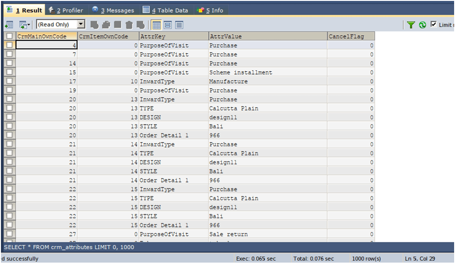The image size is (456, 264).
Task: Click the insert new row icon
Action: [x=94, y=25]
